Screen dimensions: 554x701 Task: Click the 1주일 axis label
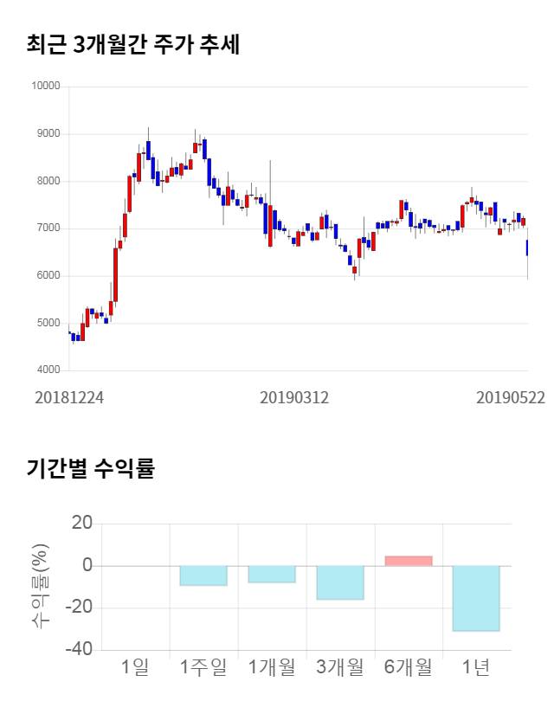click(x=203, y=667)
